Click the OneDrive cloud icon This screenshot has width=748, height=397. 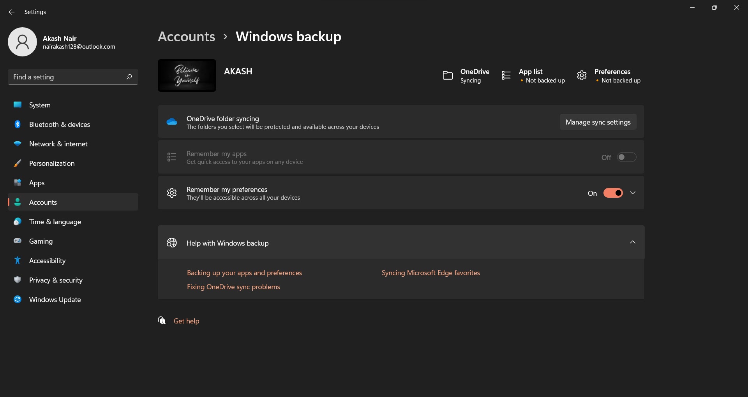(x=172, y=122)
